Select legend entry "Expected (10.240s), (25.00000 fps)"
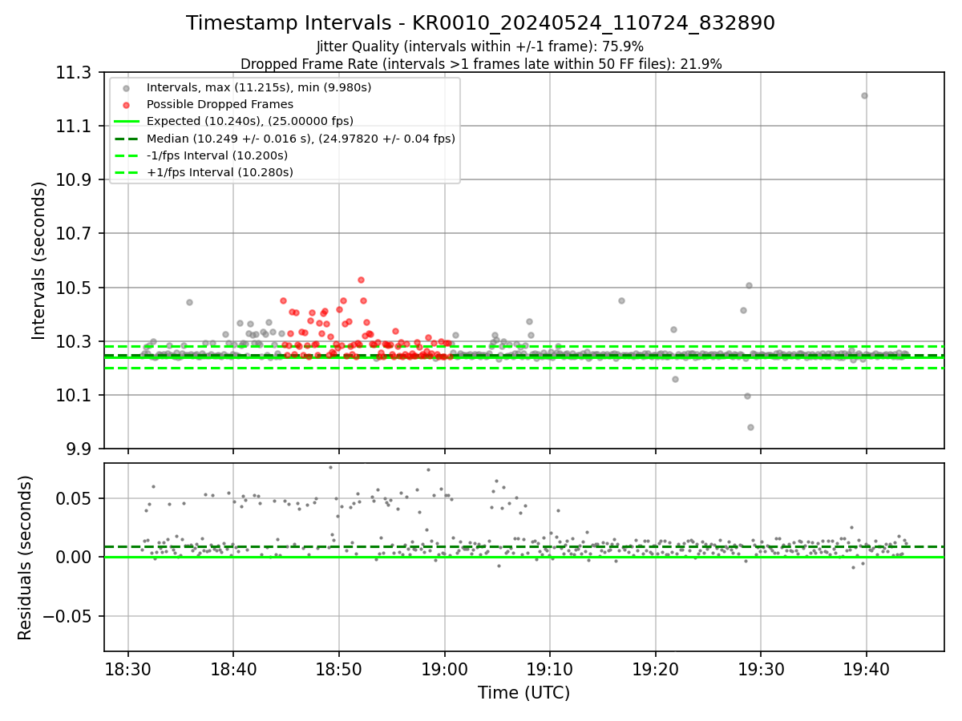This screenshot has height=721, width=962. [x=250, y=121]
